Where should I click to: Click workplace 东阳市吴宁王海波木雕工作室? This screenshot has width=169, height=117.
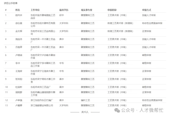point(43,73)
